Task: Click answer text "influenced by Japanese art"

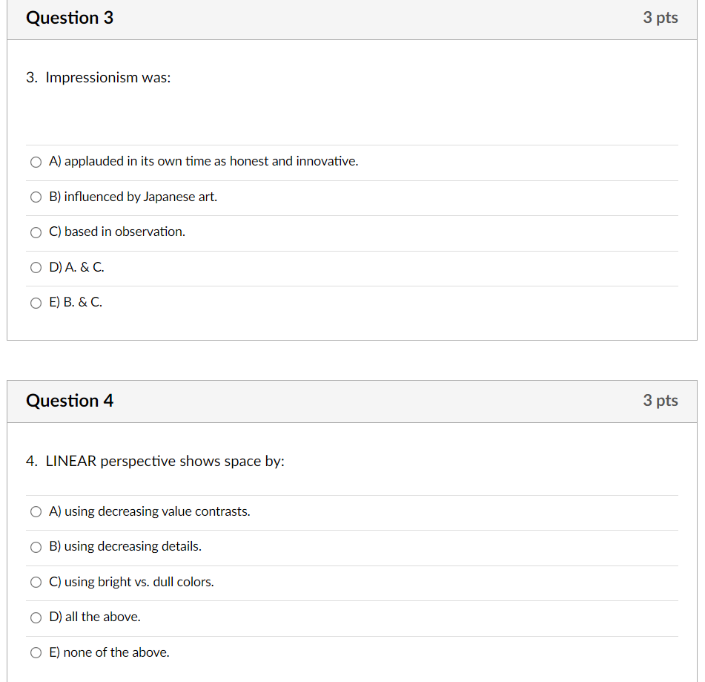Action: point(132,197)
